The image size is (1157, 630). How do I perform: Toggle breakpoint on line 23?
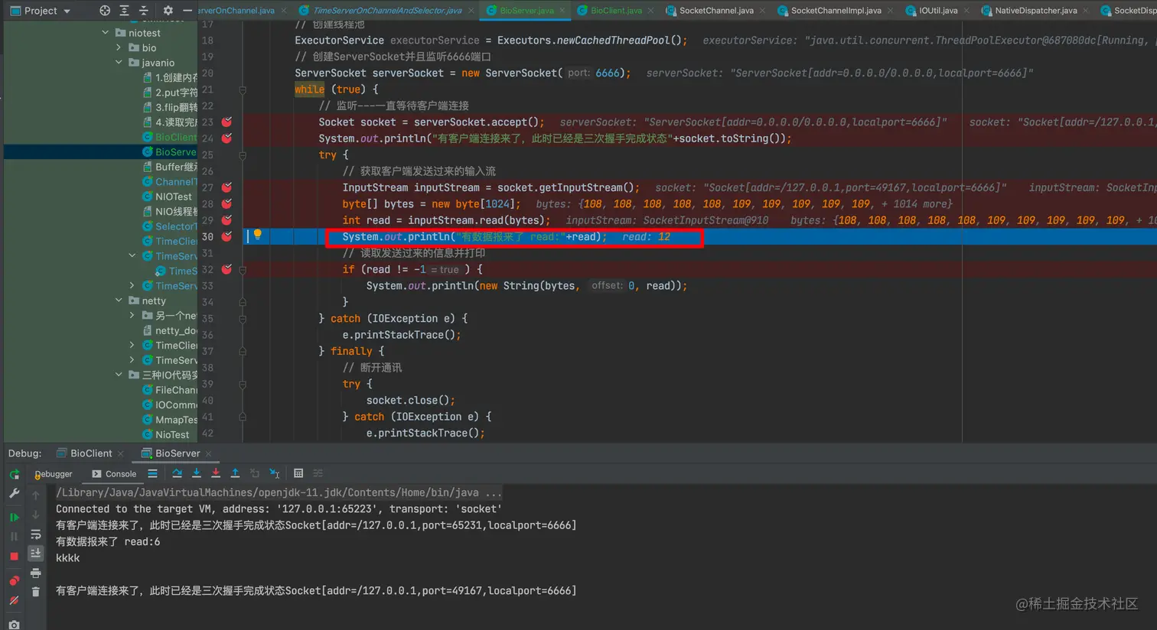coord(227,122)
